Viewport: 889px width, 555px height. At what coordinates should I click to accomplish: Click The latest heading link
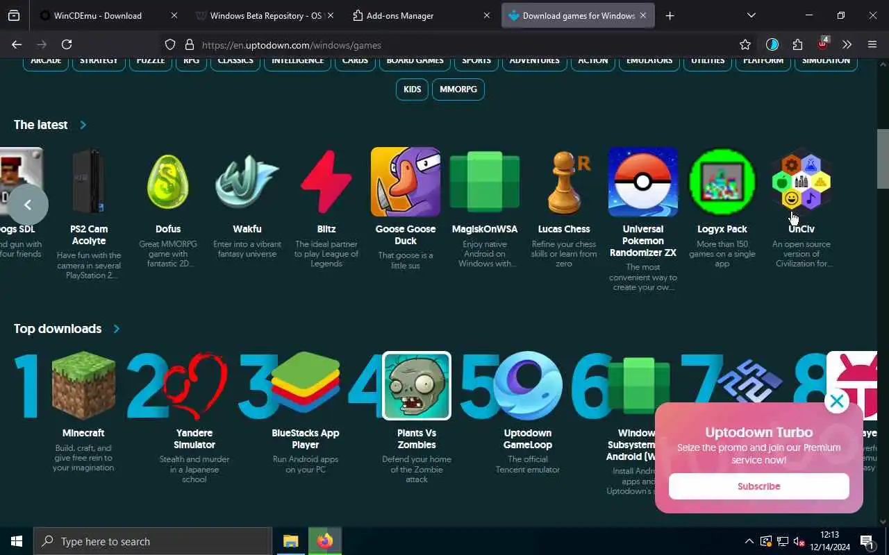(41, 125)
